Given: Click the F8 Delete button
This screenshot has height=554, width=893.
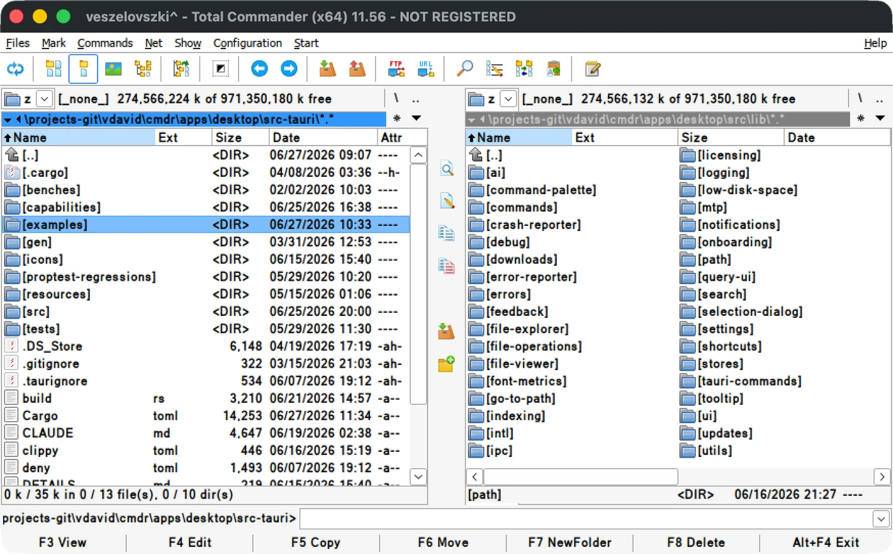Looking at the screenshot, I should point(697,543).
